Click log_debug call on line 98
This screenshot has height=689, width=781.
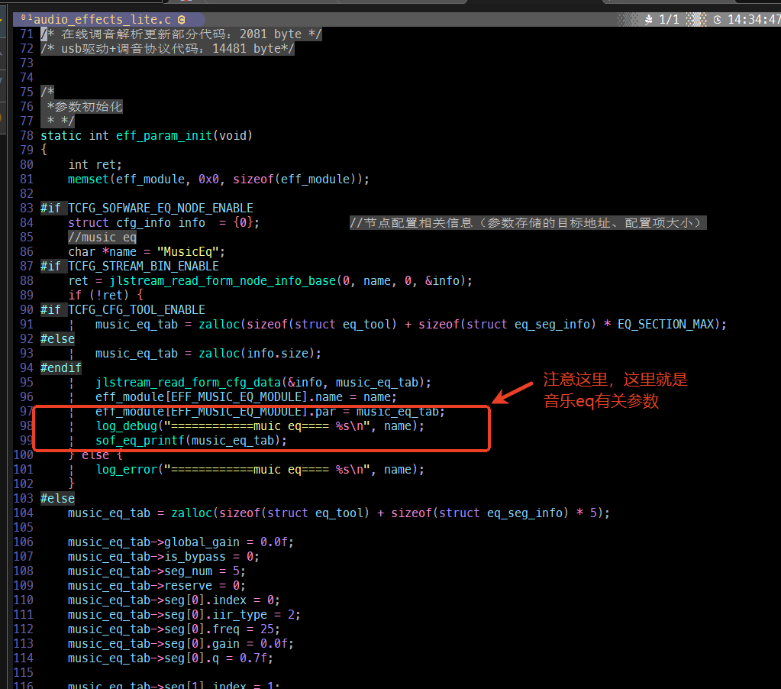point(126,426)
